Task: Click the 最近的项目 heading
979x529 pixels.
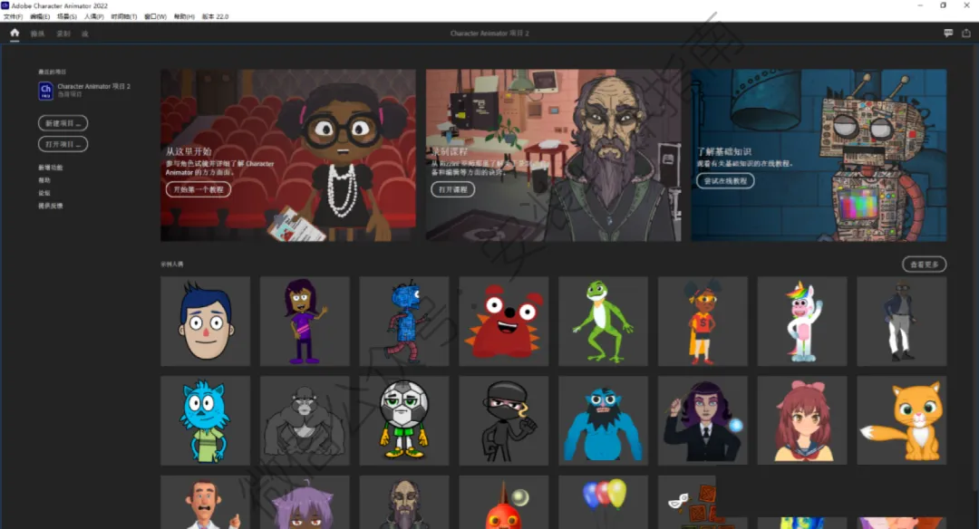Action: click(x=52, y=72)
